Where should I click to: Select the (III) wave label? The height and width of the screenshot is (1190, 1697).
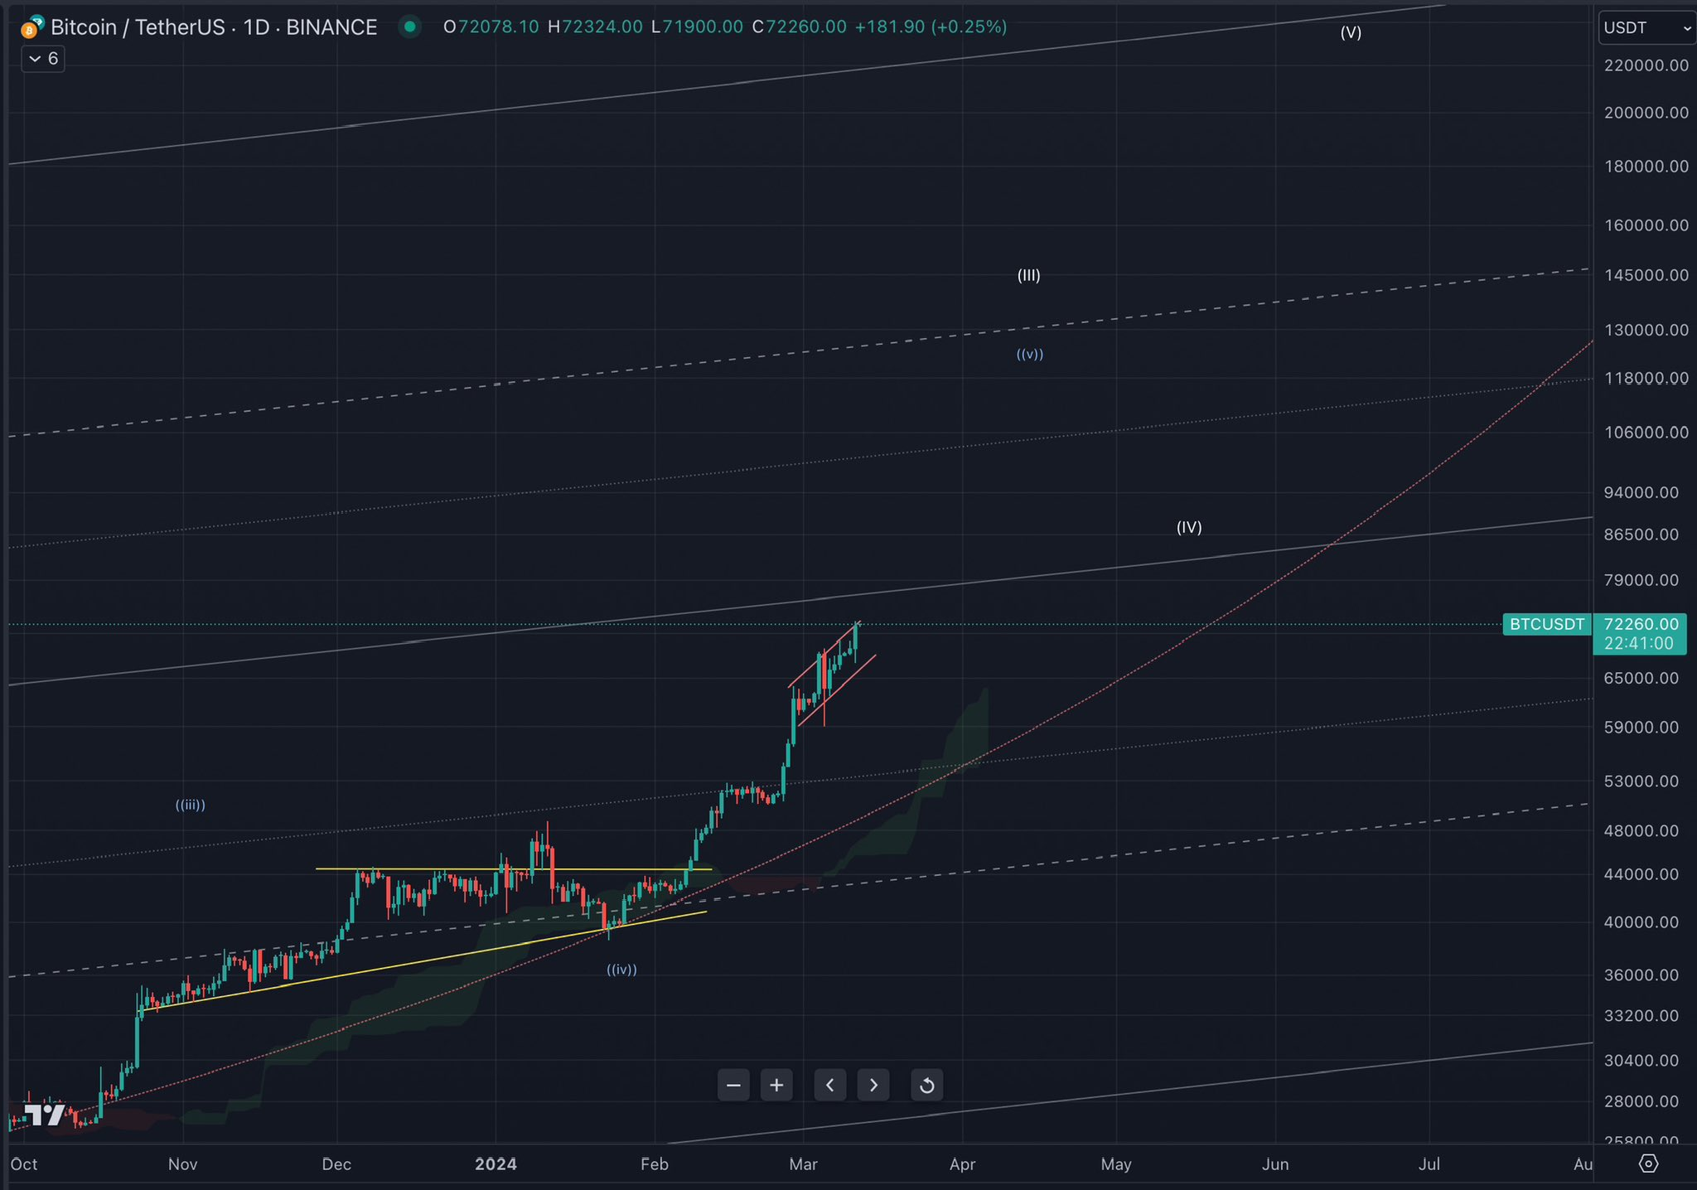[x=1028, y=275]
